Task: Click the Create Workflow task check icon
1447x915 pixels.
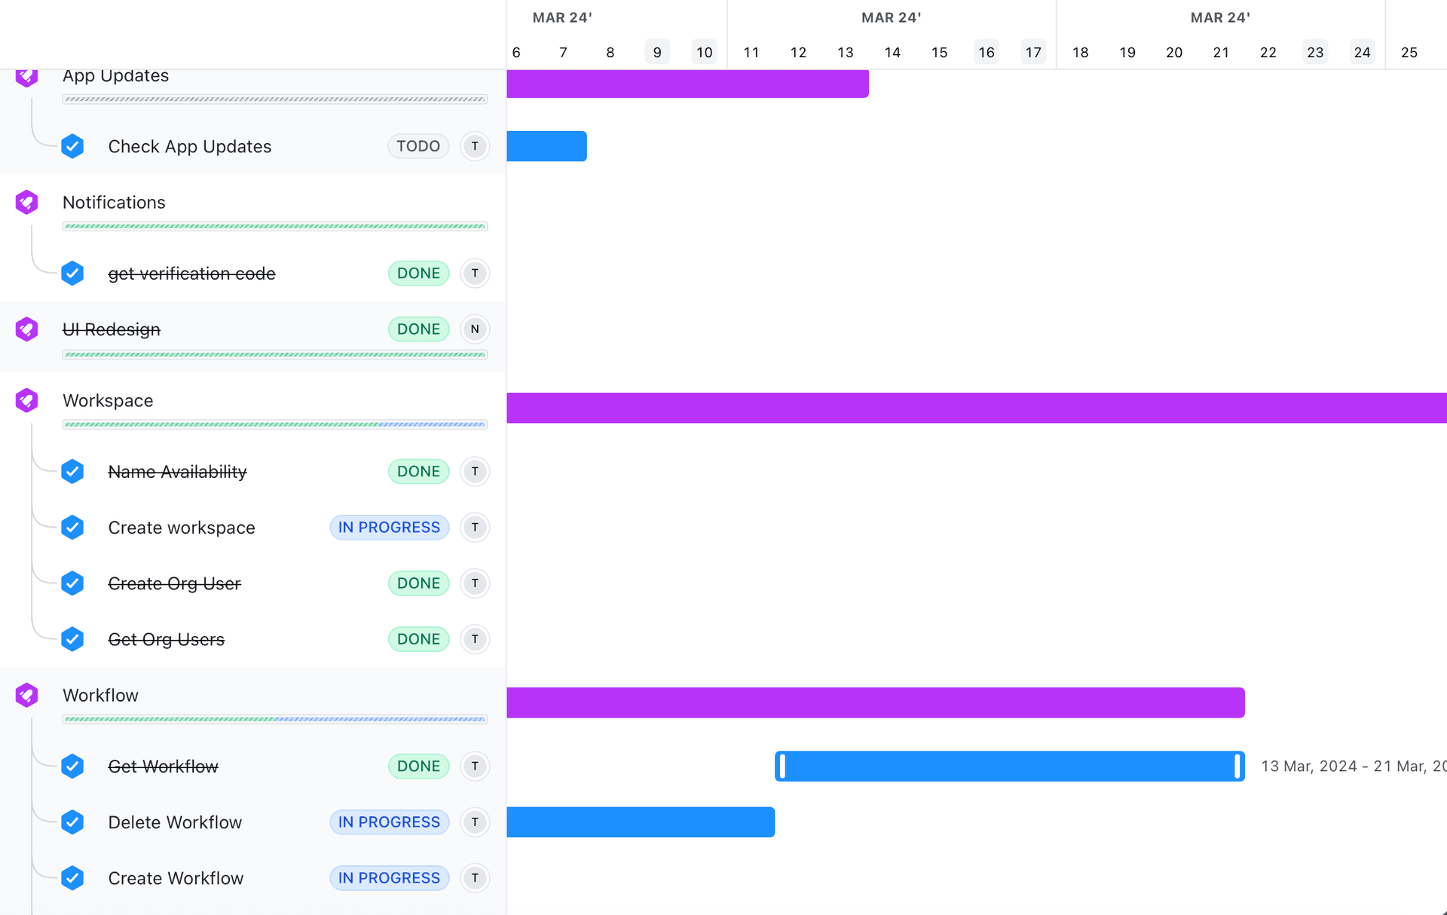Action: point(72,878)
